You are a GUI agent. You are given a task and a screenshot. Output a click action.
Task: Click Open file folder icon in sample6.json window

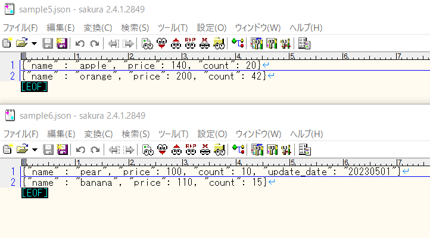click(x=23, y=150)
